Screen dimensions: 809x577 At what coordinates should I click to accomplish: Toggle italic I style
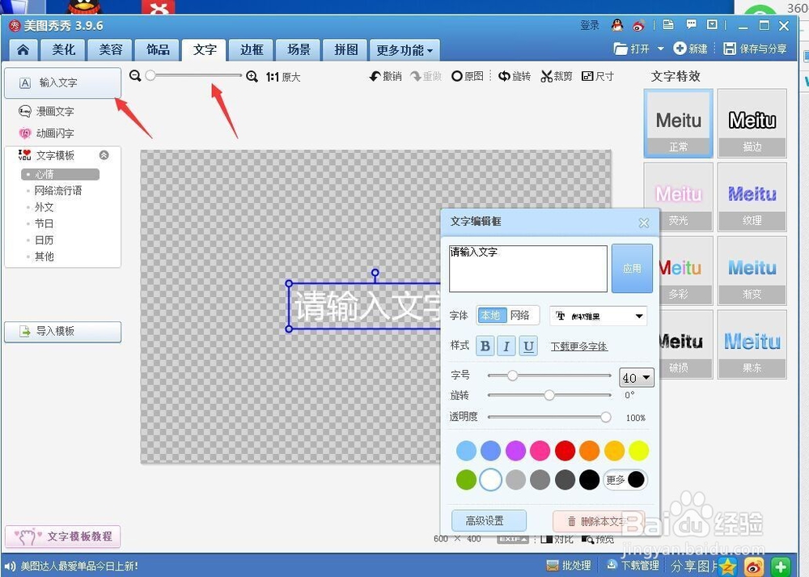[506, 346]
